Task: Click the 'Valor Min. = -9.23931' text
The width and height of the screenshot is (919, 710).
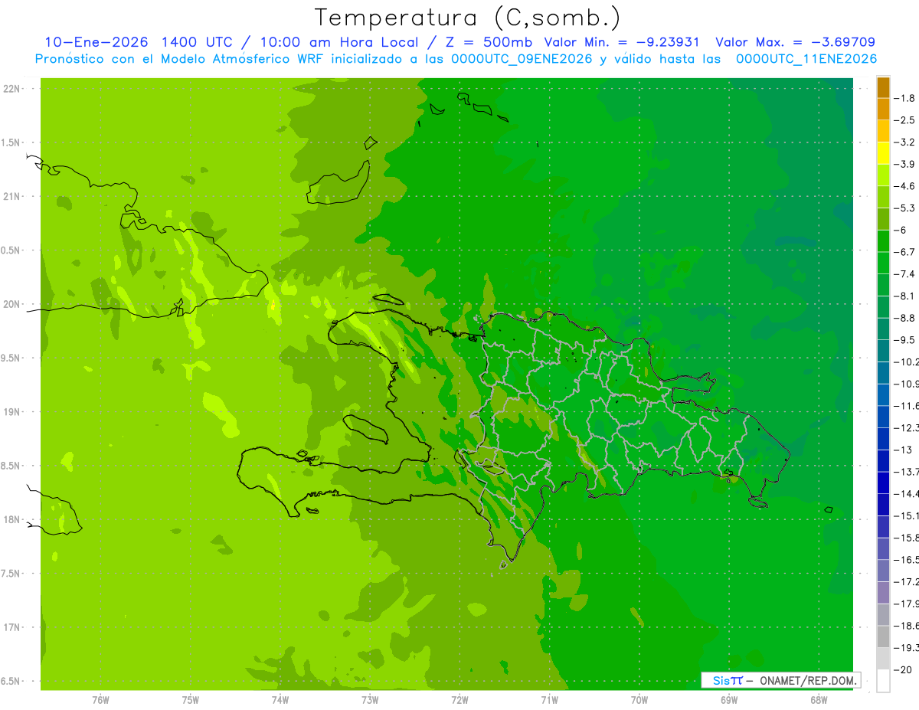Action: (x=621, y=42)
